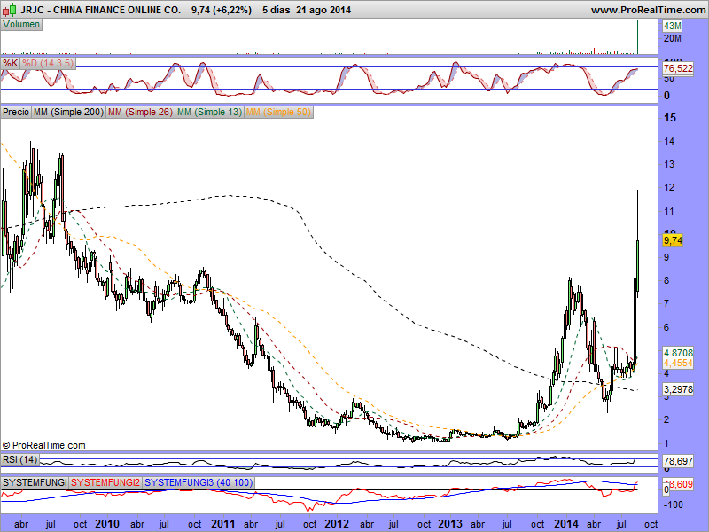Toggle the MM (Simple 200) moving average

coord(67,113)
